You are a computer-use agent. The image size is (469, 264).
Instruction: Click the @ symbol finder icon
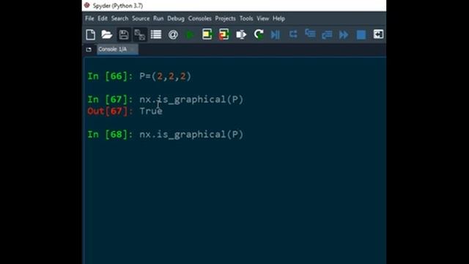coord(173,34)
